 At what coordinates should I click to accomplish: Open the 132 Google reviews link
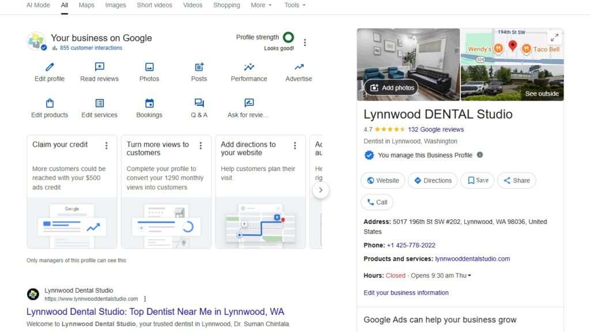click(x=436, y=129)
